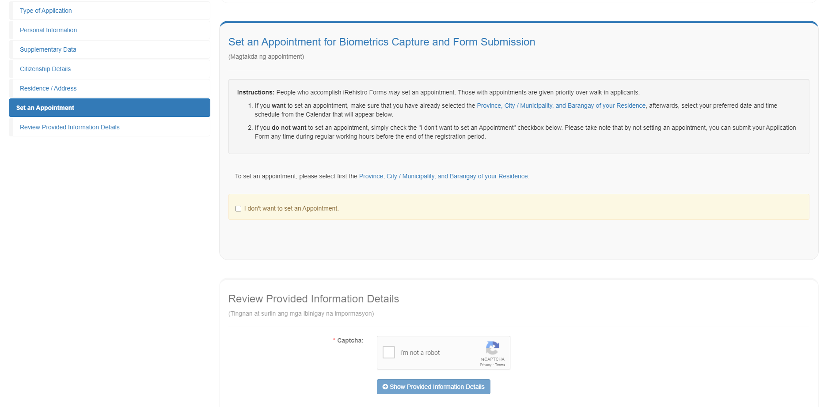This screenshot has height=407, width=828.
Task: Open the Type of Application section
Action: [x=46, y=11]
